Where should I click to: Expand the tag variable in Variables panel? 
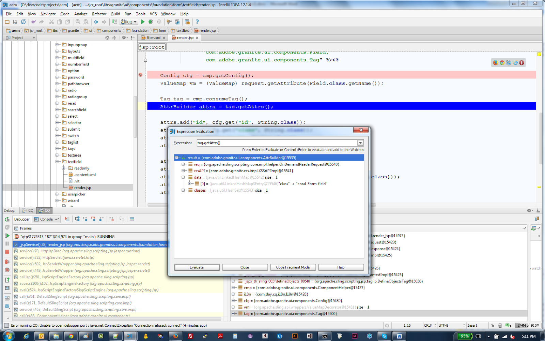(x=234, y=314)
